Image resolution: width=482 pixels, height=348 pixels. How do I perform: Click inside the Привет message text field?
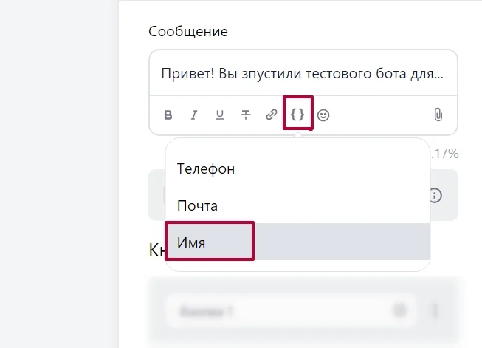click(303, 74)
